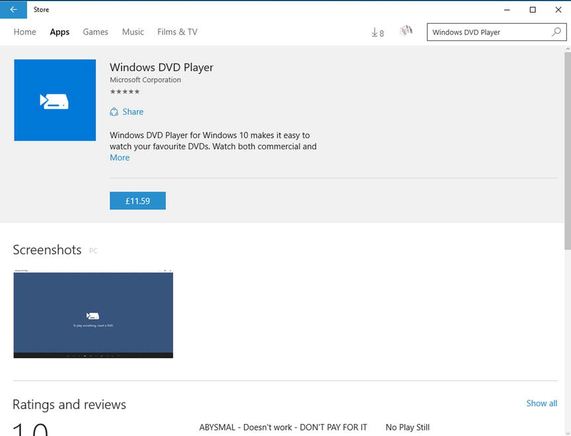This screenshot has width=571, height=436.
Task: Open the Home tab
Action: (x=24, y=32)
